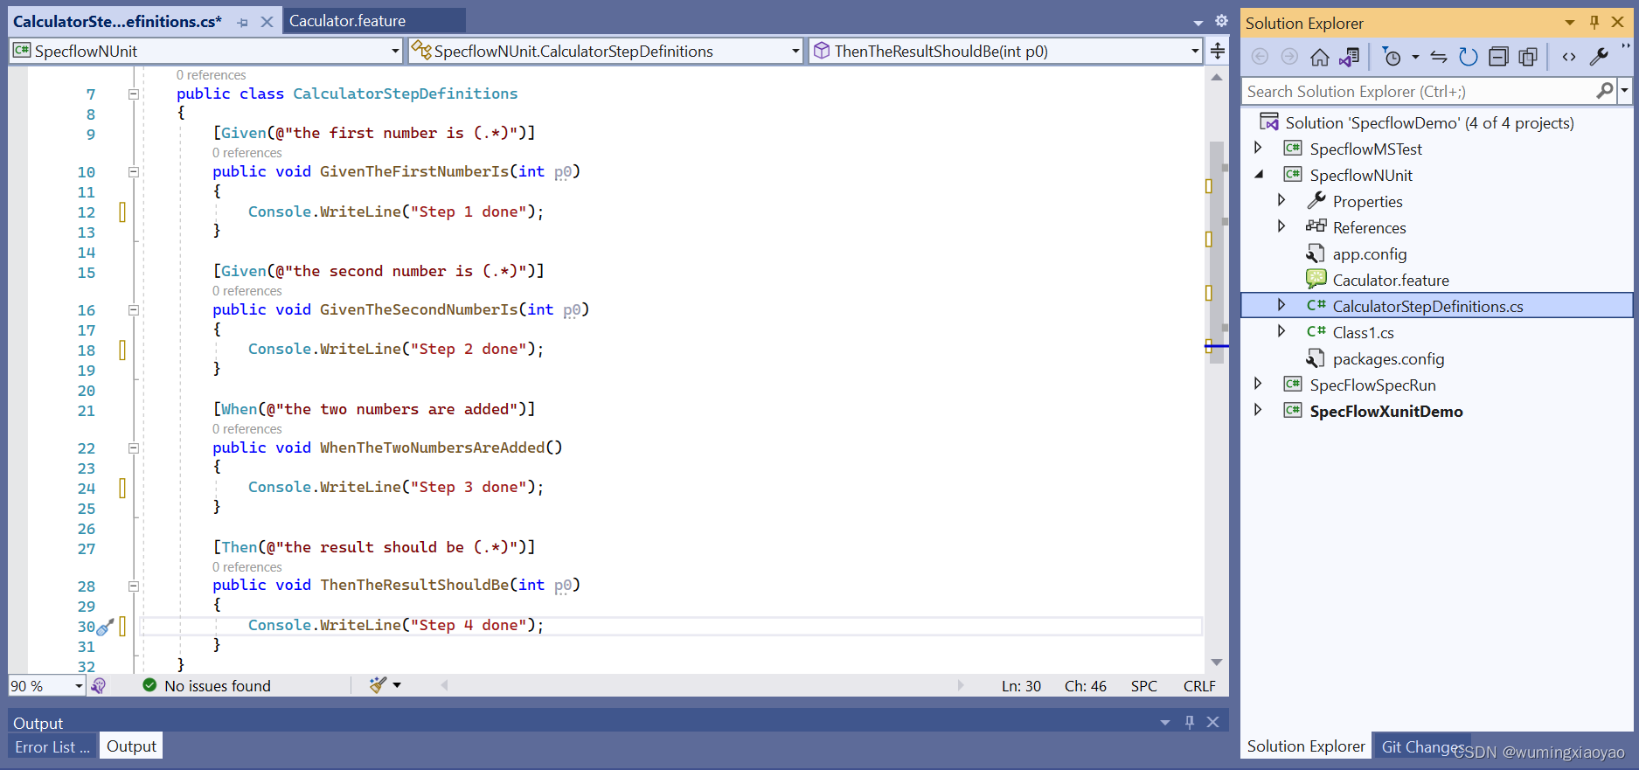
Task: Expand the SpecFlowSpecRun project
Action: (x=1258, y=384)
